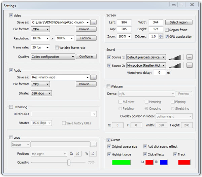The width and height of the screenshot is (202, 177).
Task: Click the Microphone delay input field
Action: (159, 73)
